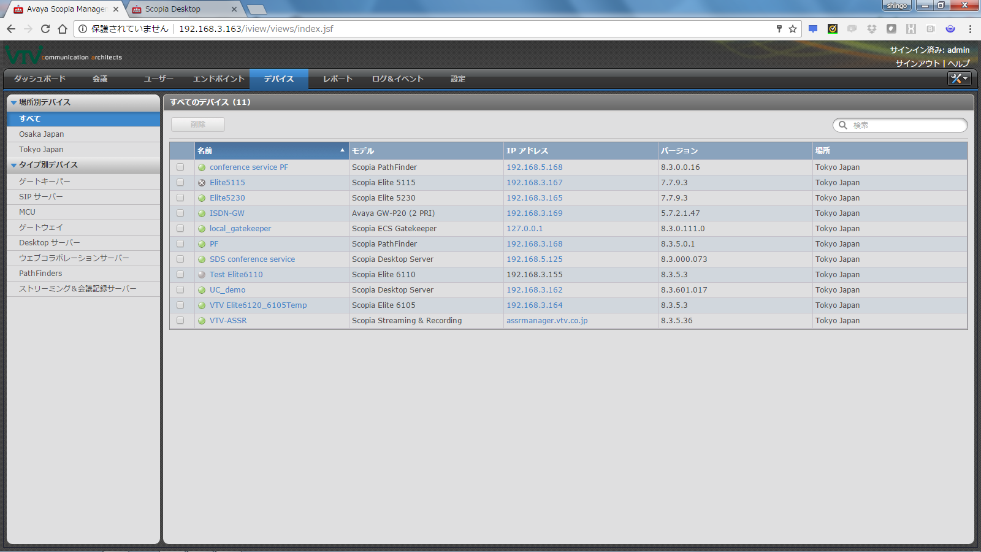
Task: Check the box for local_gatekeeper
Action: coord(180,228)
